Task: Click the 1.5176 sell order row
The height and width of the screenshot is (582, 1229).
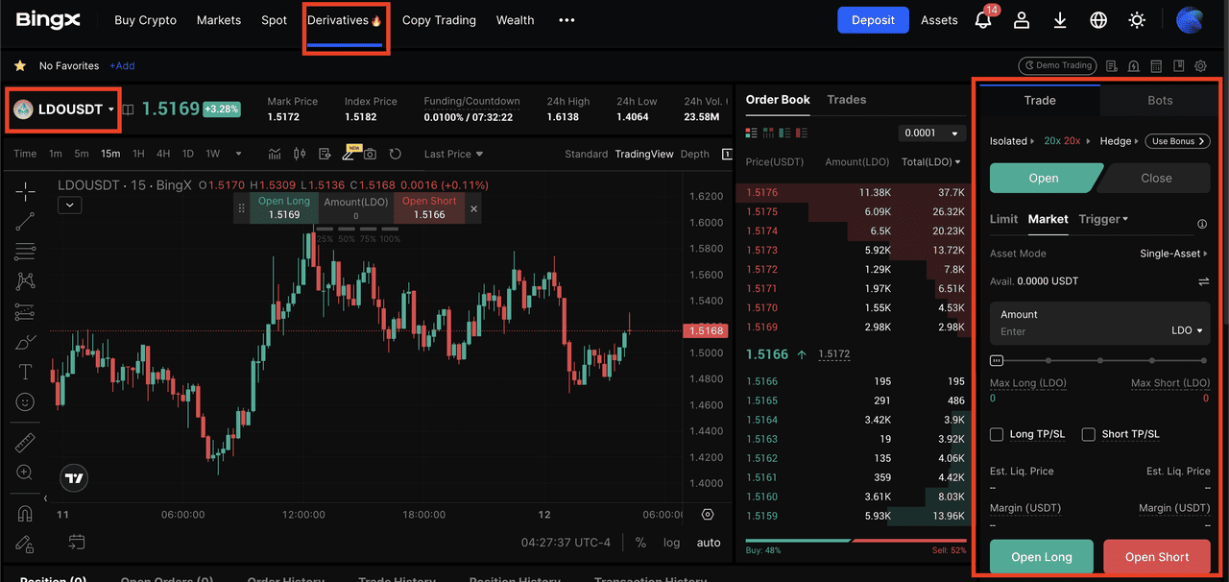Action: point(854,192)
